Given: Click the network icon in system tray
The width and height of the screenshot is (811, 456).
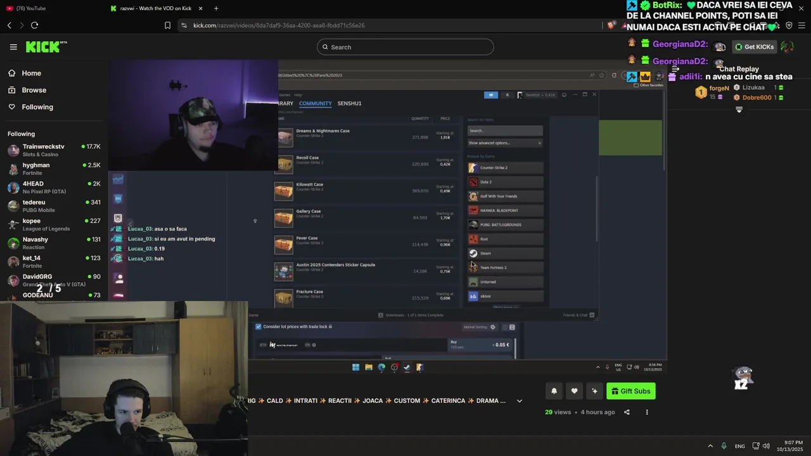Looking at the screenshot, I should 757,446.
